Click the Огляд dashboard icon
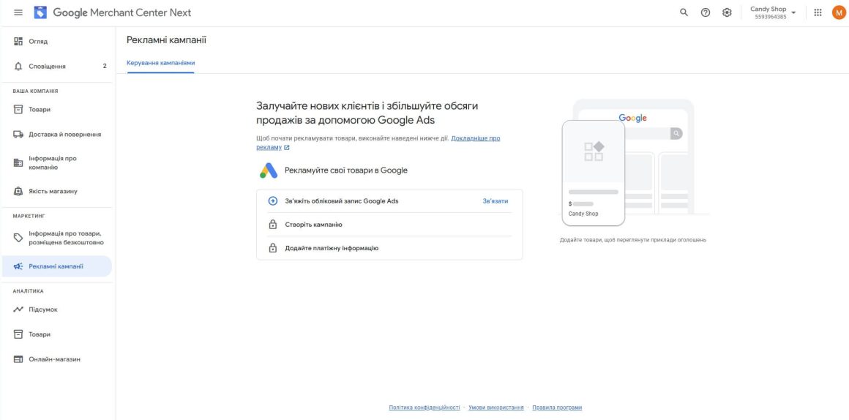849x420 pixels. [18, 41]
